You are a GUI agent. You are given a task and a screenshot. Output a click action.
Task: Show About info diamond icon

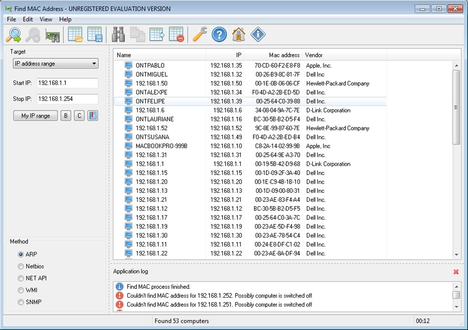tap(258, 35)
